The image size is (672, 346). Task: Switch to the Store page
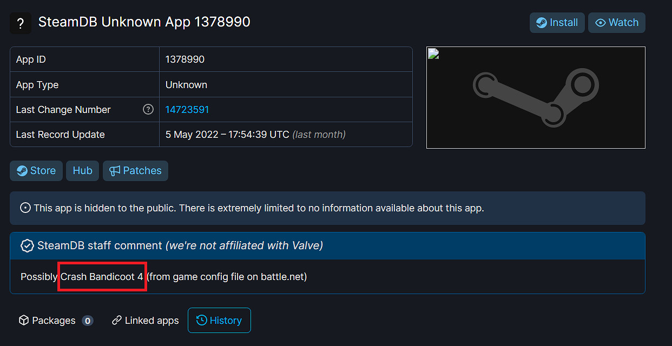point(36,170)
